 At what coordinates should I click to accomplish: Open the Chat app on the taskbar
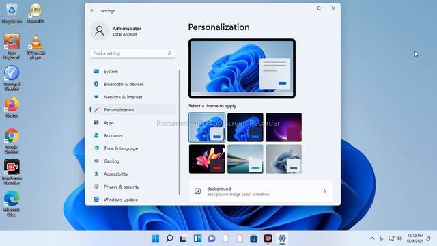(212, 238)
